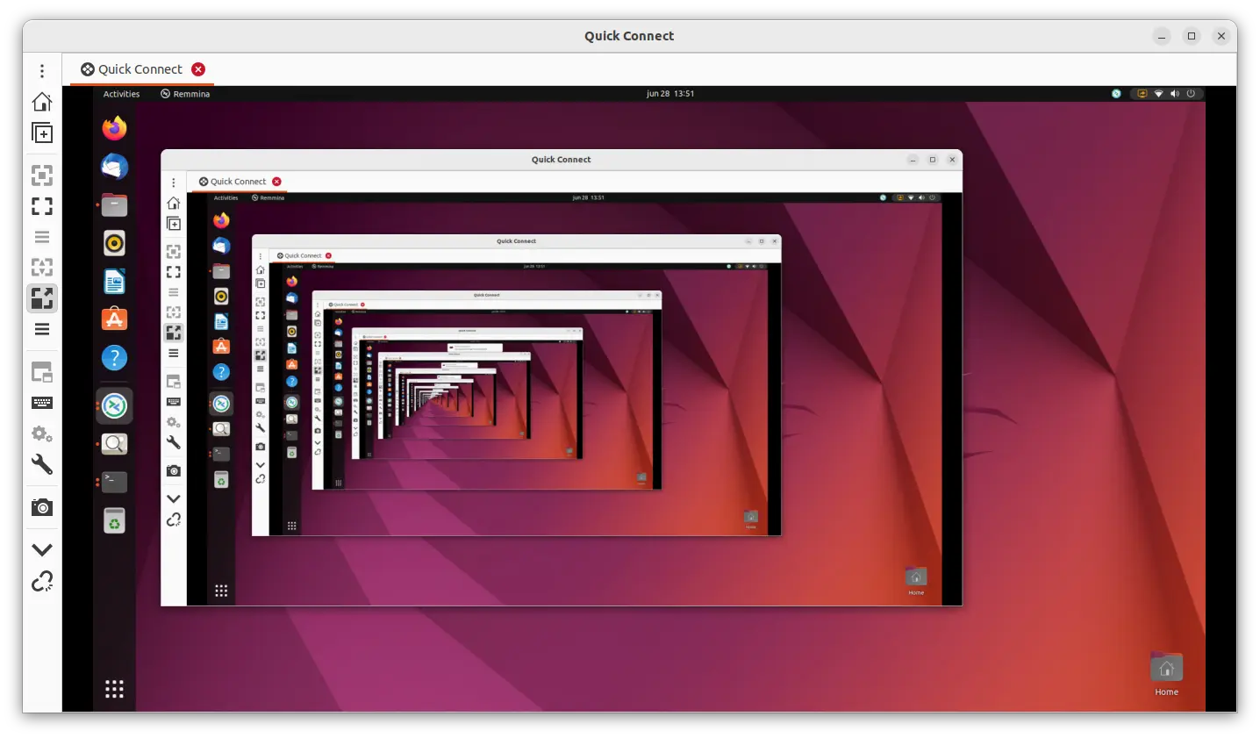Select Quick Connect tab in second nested window
Viewport: 1260px width, 738px height.
click(x=299, y=256)
